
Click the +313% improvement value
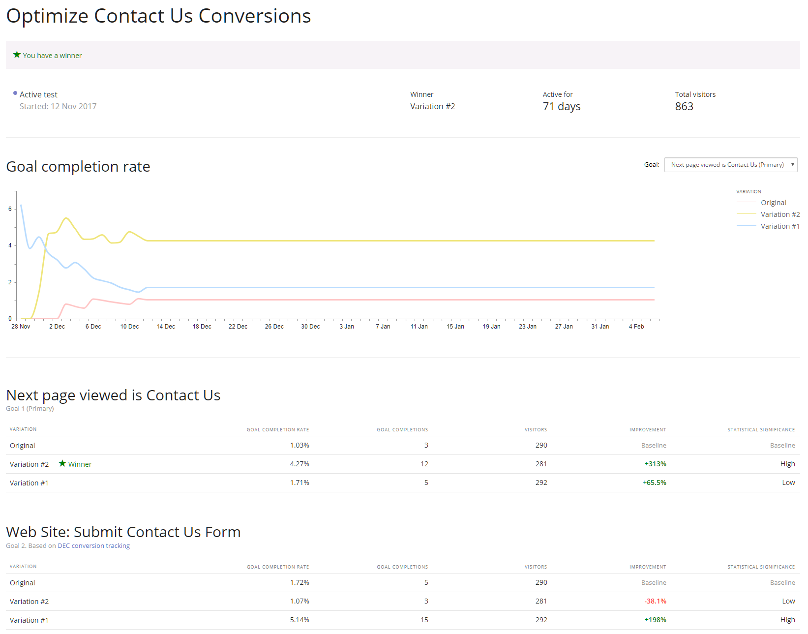(x=655, y=464)
